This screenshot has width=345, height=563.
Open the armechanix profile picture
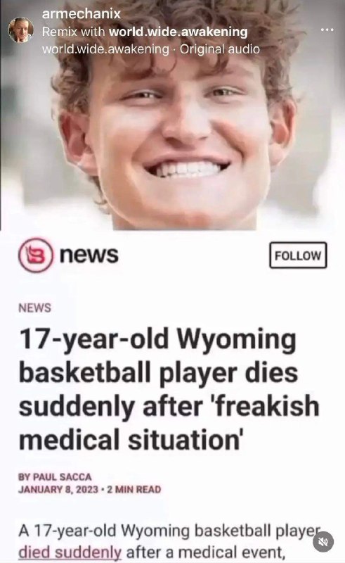click(x=21, y=30)
